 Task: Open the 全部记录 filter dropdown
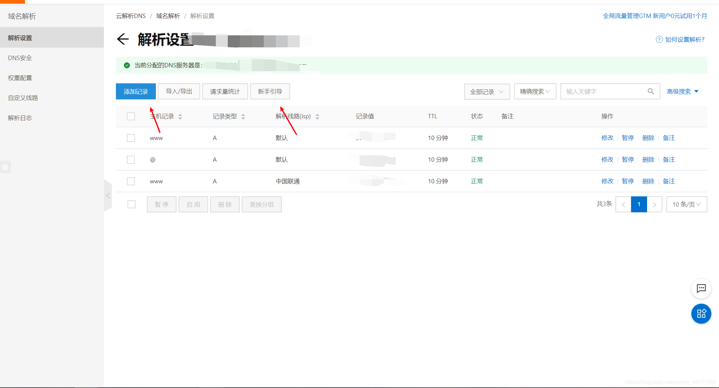487,92
